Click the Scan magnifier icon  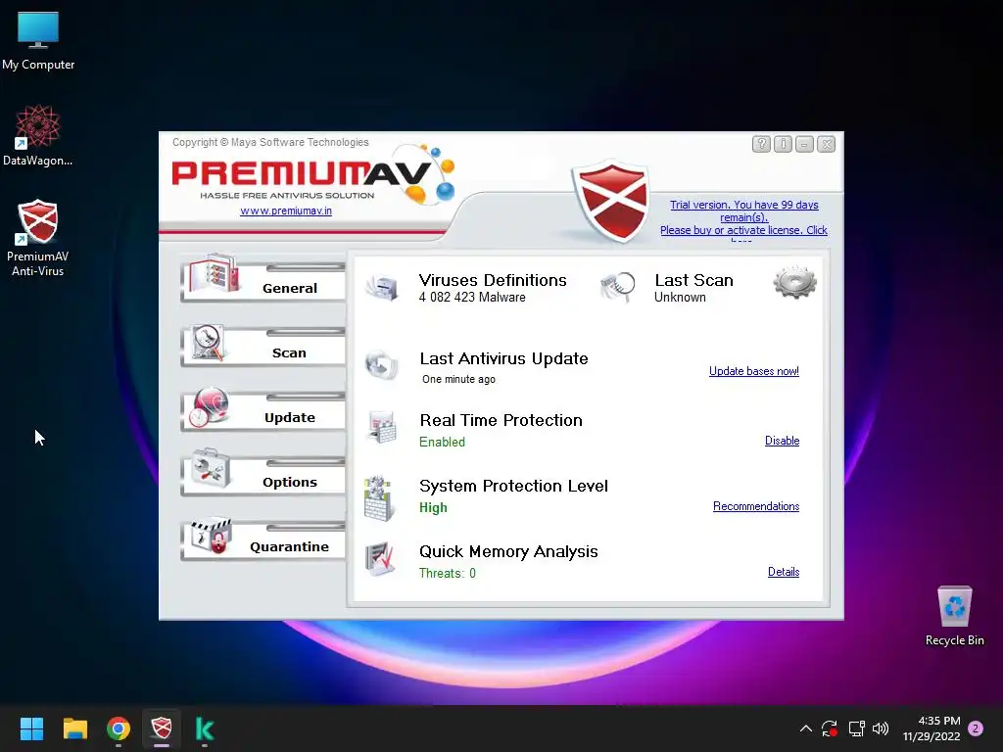click(209, 342)
